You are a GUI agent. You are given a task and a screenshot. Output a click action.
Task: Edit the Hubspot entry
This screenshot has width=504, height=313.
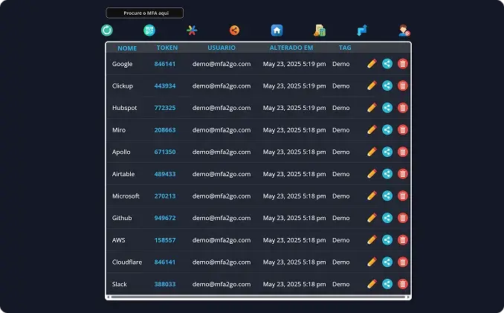tap(372, 108)
